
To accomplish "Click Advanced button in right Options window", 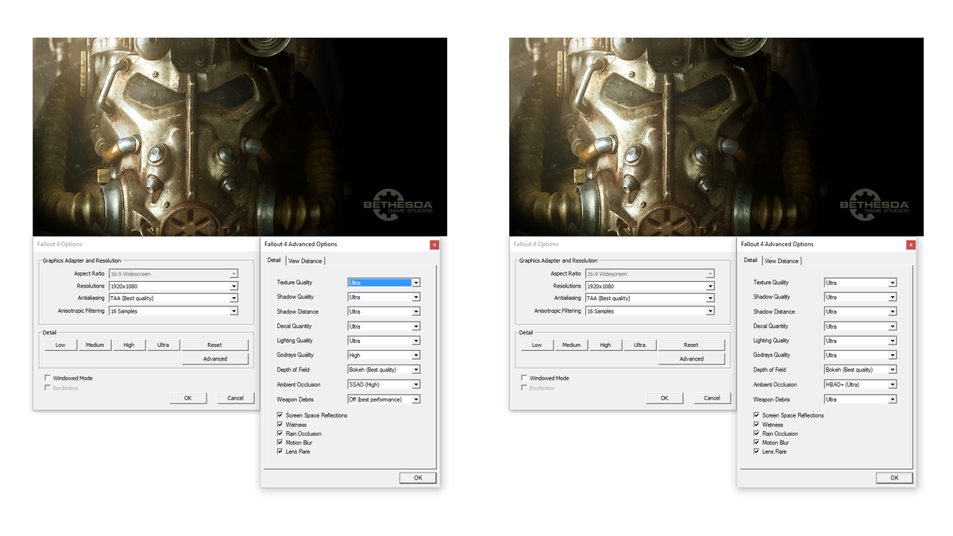I will coord(691,359).
